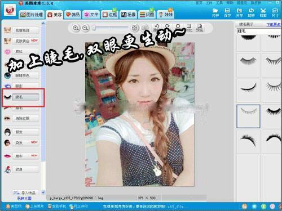Click the zoom in magnifier icon
This screenshot has height=211, width=282.
(76, 28)
